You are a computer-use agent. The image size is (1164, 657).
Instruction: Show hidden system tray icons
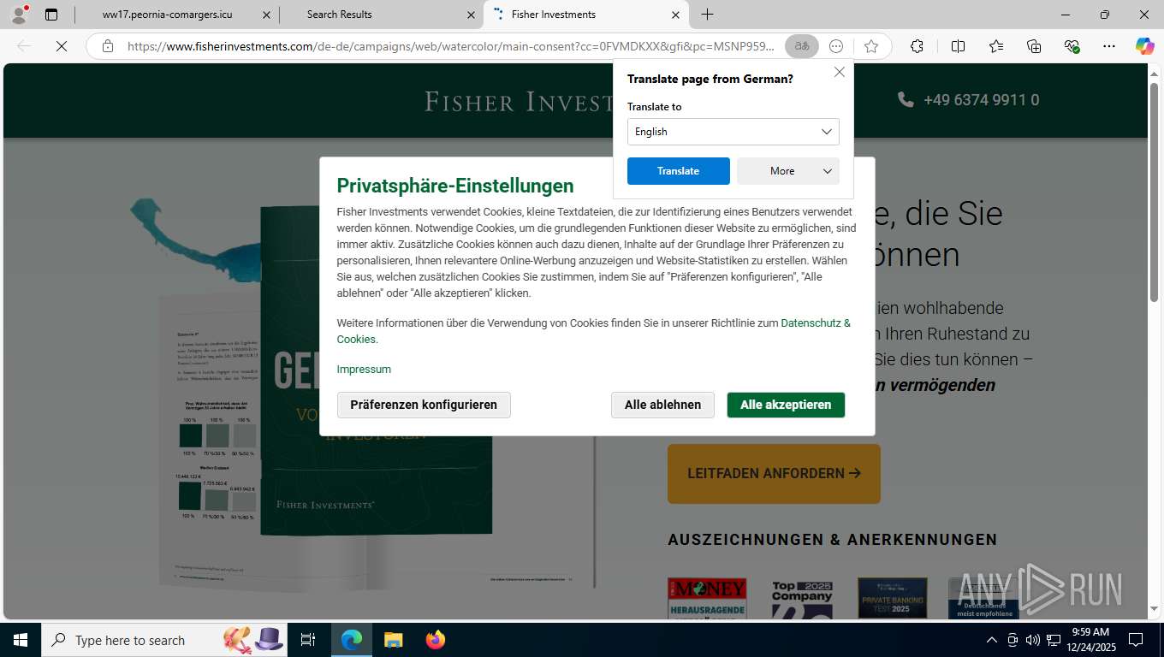click(992, 640)
